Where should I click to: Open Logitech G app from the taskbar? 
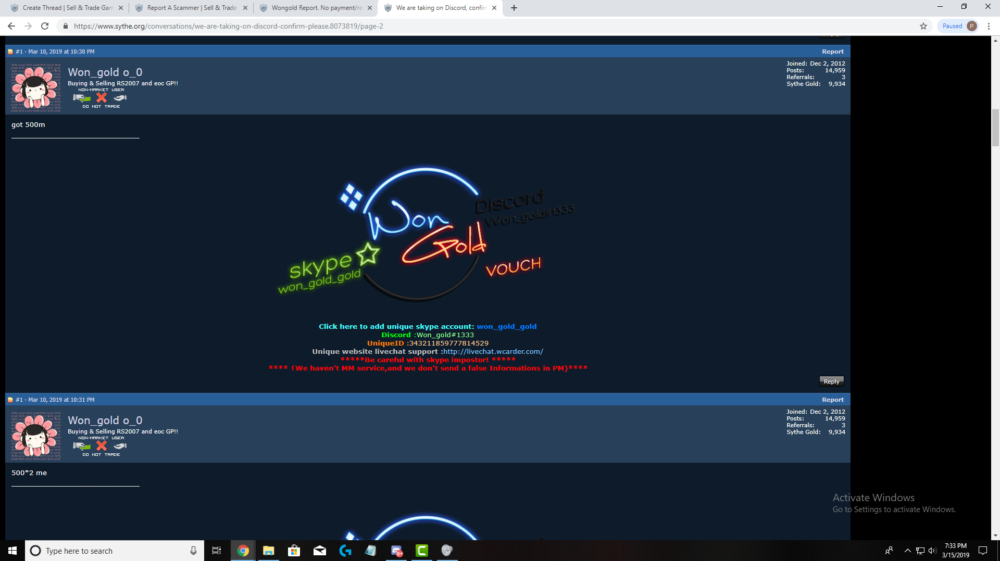(x=345, y=551)
